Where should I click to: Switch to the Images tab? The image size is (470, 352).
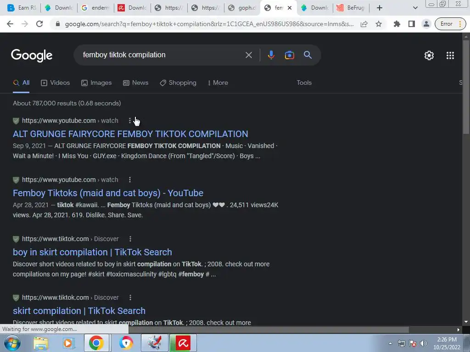point(96,83)
